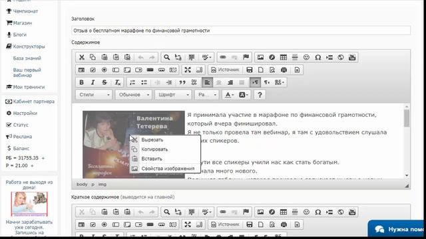Toggle Strikethrough in Содержимое editor
This screenshot has width=426, height=239.
coord(105,82)
